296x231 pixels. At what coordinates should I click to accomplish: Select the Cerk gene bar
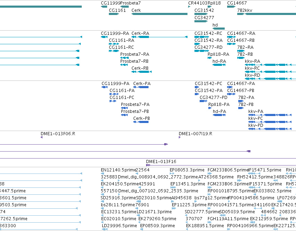click(160, 14)
